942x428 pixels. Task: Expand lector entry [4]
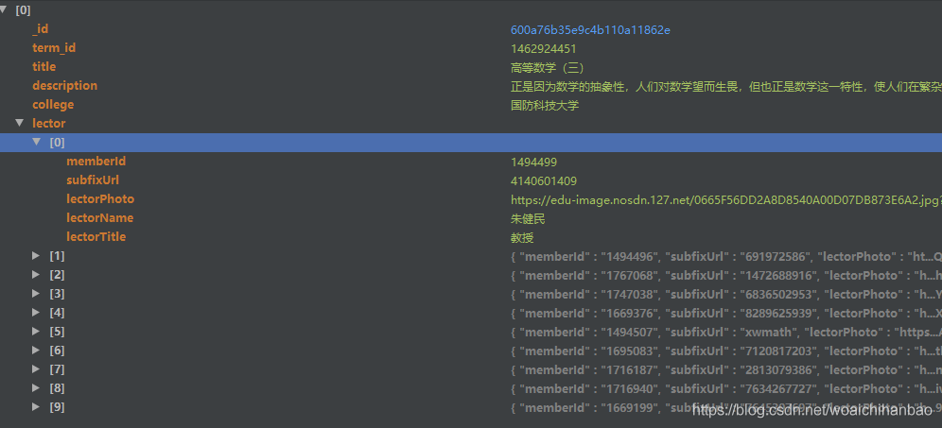point(36,312)
